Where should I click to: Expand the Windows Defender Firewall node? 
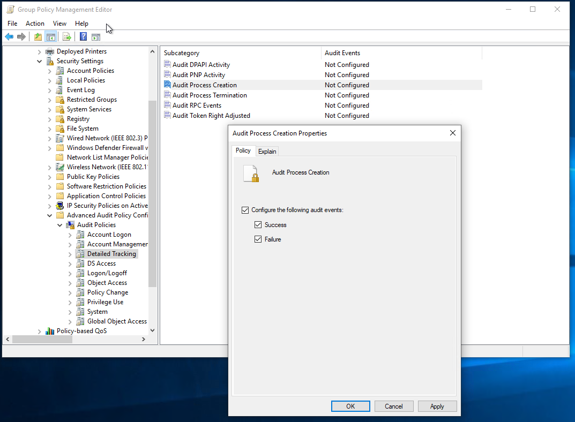(x=49, y=148)
